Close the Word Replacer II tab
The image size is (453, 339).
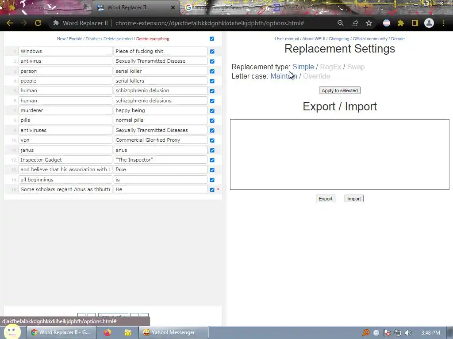click(173, 8)
